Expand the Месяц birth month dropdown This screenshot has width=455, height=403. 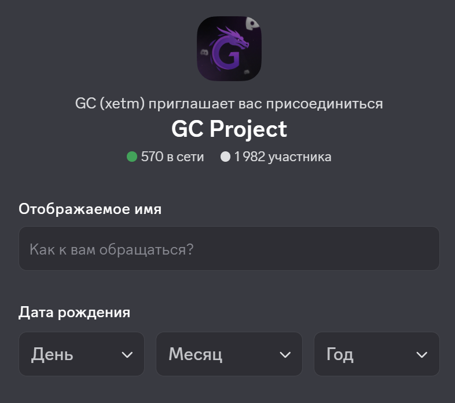(x=229, y=354)
